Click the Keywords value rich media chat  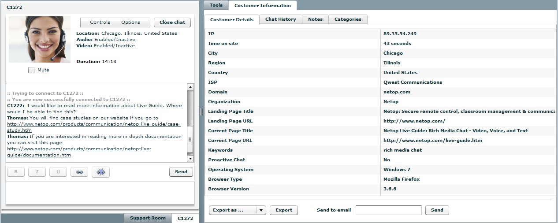pyautogui.click(x=402, y=150)
